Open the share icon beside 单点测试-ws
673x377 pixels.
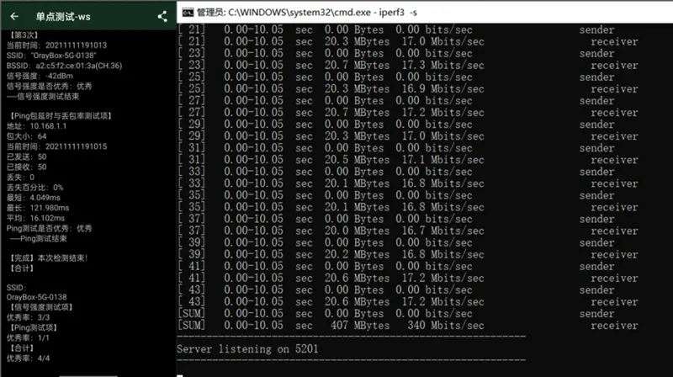(162, 17)
